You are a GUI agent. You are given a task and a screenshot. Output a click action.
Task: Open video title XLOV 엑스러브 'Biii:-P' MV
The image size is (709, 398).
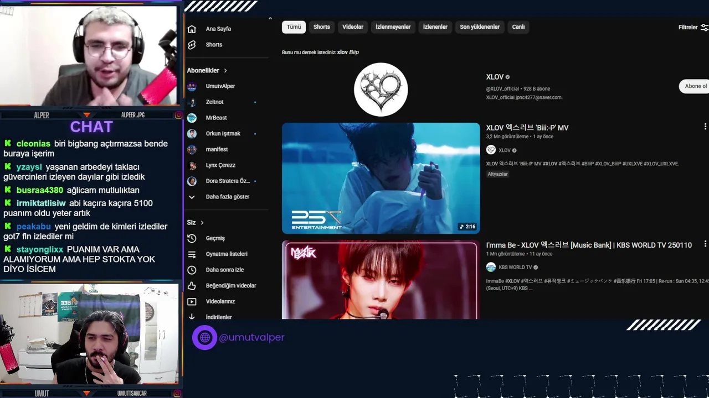pyautogui.click(x=527, y=128)
